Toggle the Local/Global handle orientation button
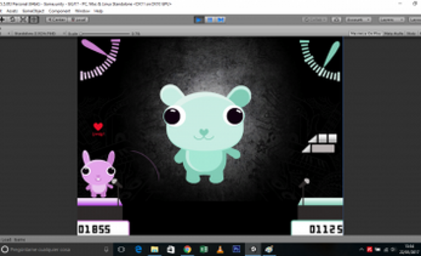 78,20
